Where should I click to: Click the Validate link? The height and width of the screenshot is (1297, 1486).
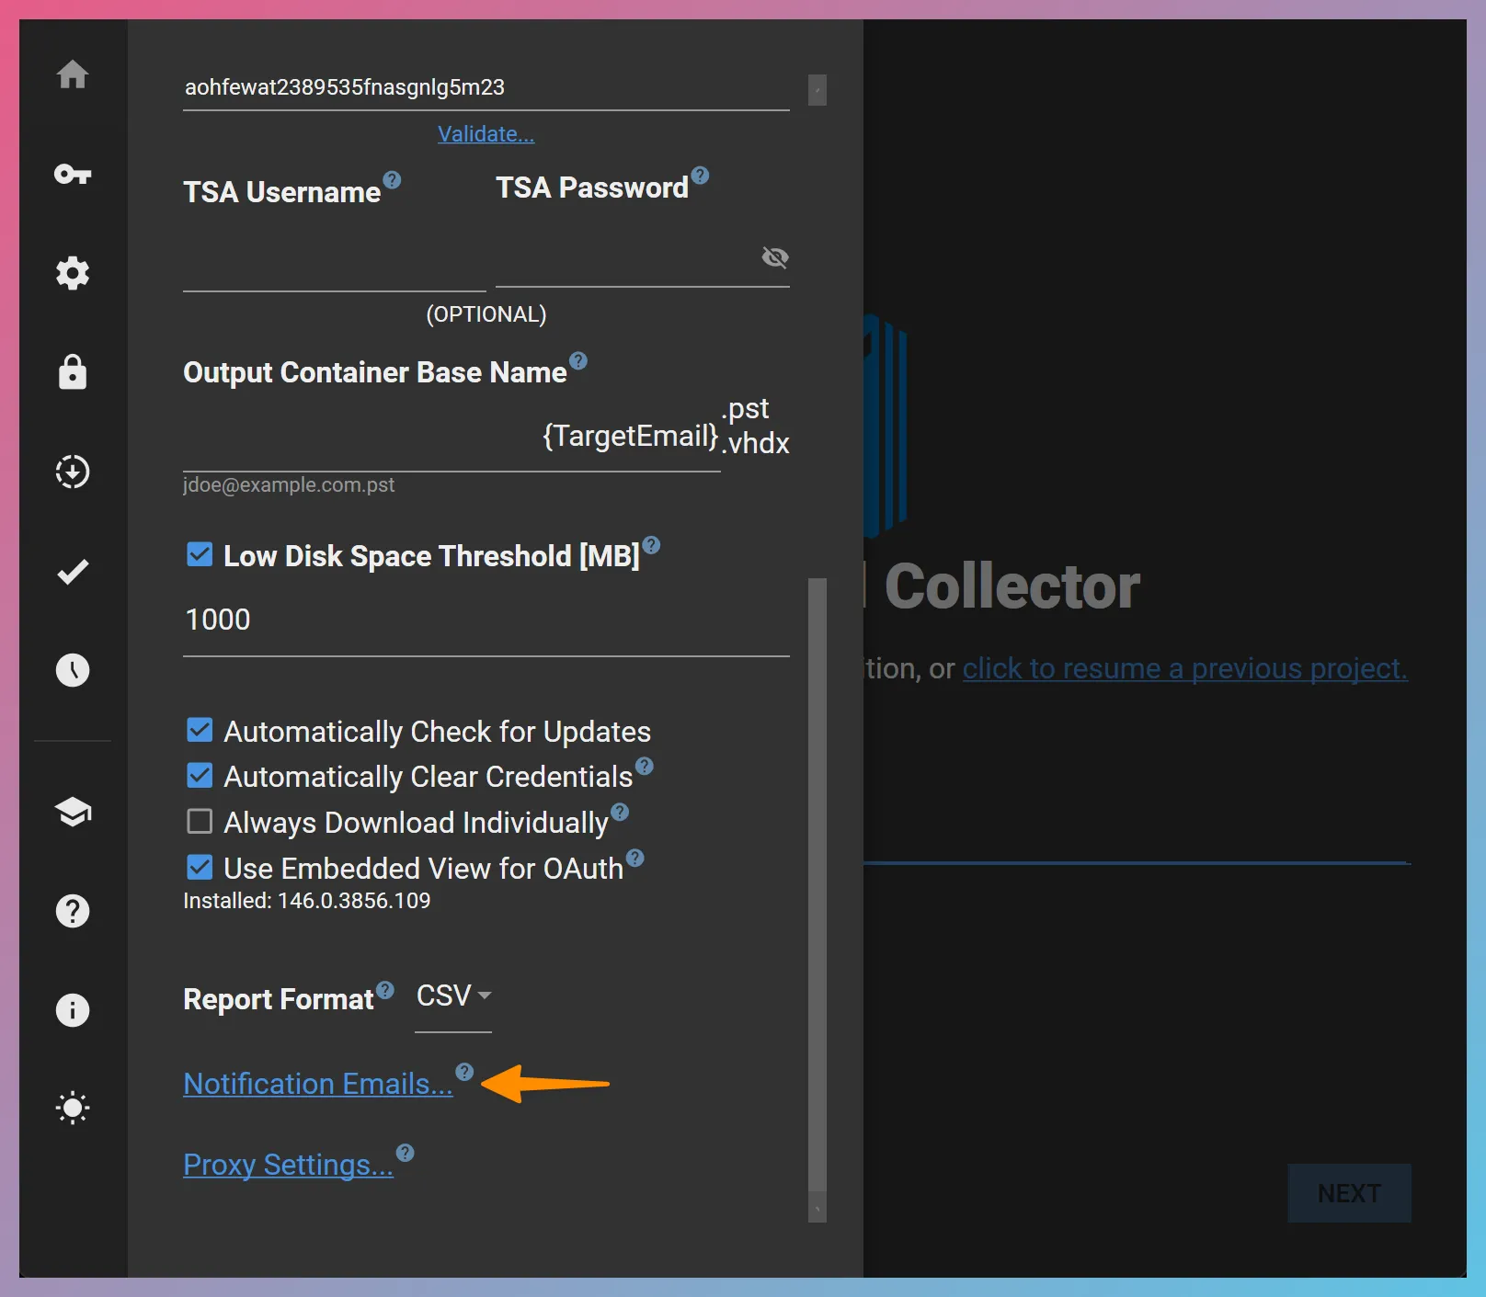pyautogui.click(x=486, y=134)
